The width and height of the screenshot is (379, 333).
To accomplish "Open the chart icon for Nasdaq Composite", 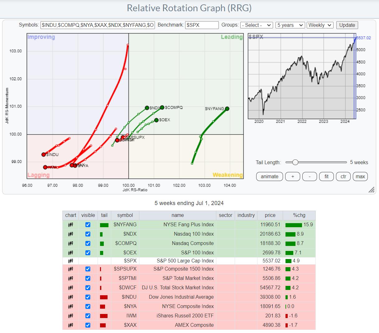I will [70, 243].
